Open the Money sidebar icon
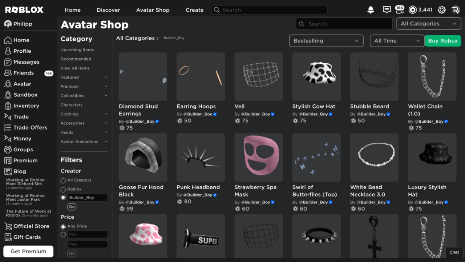Viewport: 465px width, 262px height. [8, 138]
